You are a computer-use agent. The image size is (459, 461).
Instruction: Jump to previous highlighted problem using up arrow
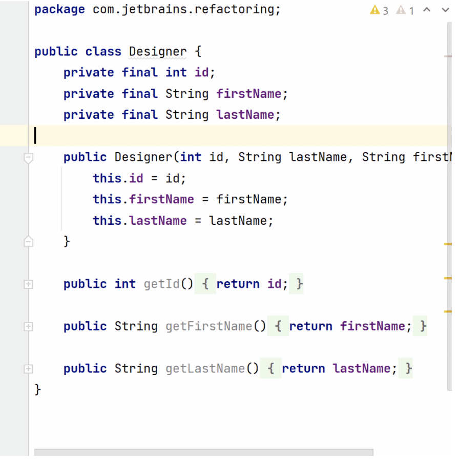click(x=427, y=10)
